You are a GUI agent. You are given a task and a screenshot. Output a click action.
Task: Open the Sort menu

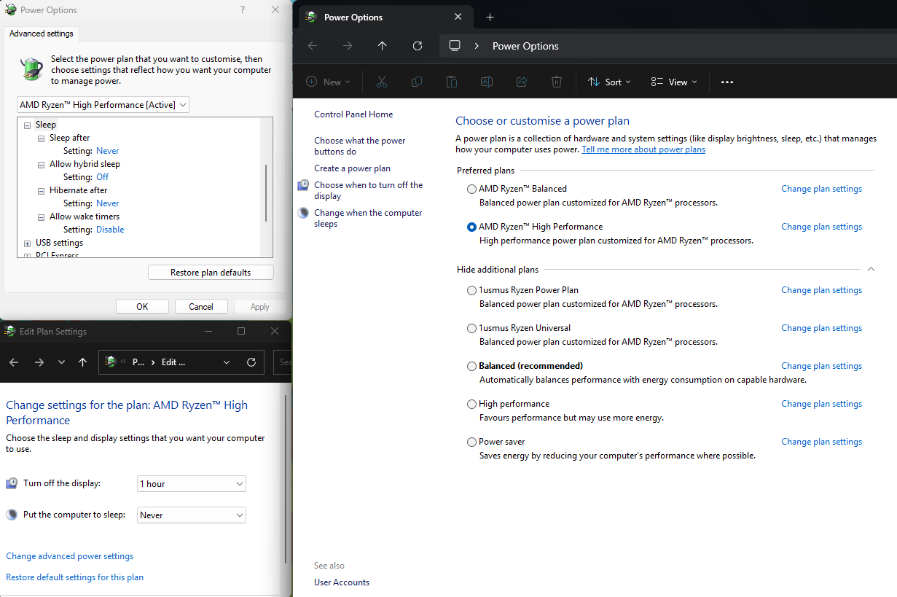tap(609, 82)
